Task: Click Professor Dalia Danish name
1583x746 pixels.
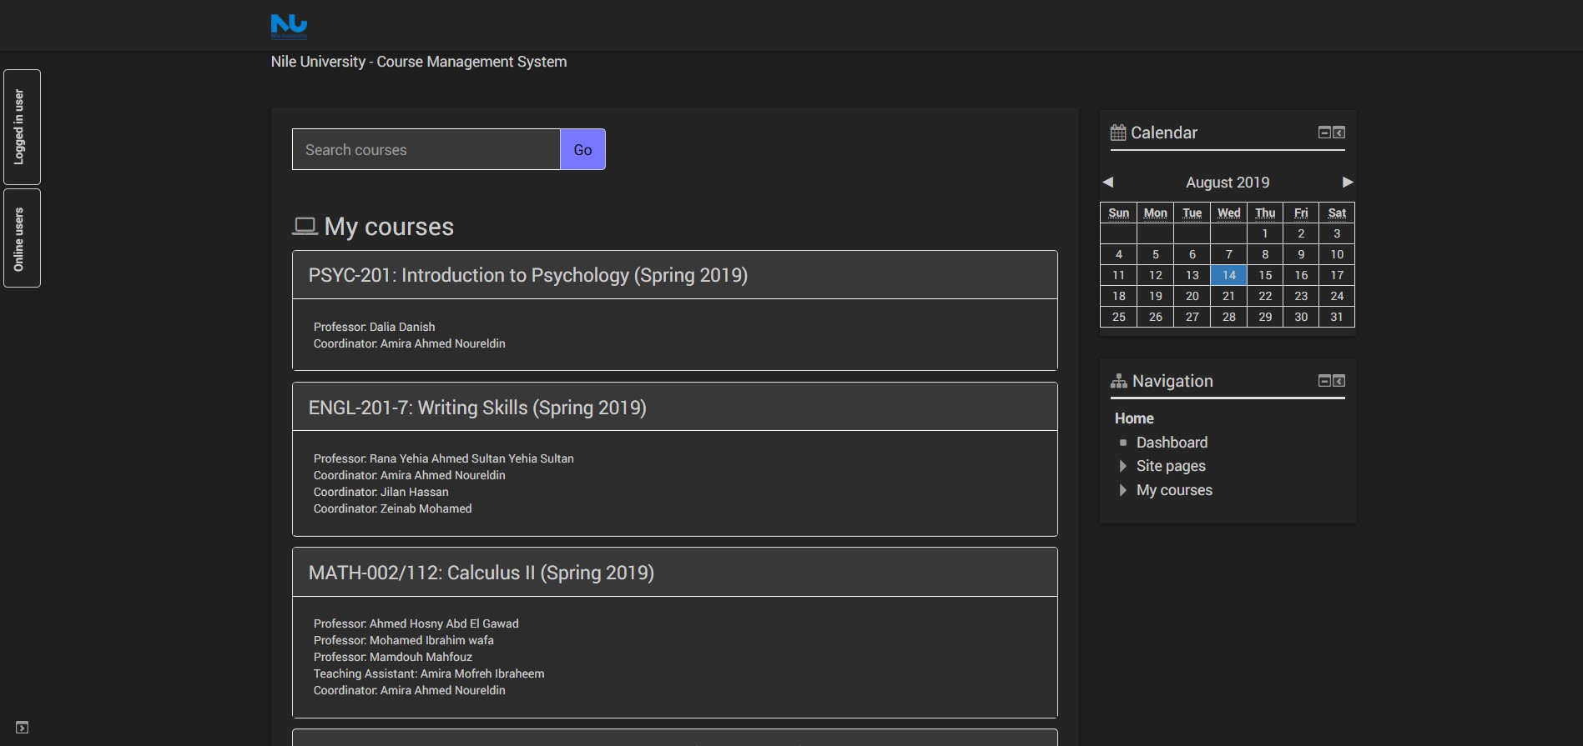Action: (x=402, y=327)
